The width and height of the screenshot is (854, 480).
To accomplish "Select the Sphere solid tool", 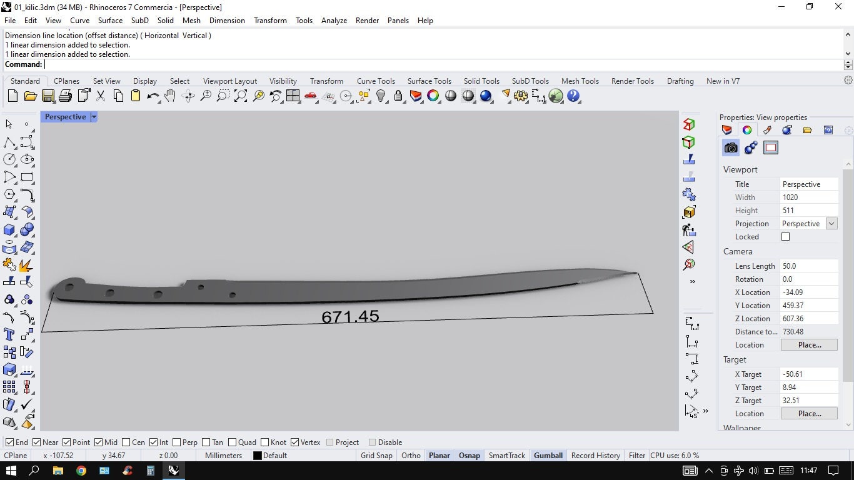I will tap(28, 229).
